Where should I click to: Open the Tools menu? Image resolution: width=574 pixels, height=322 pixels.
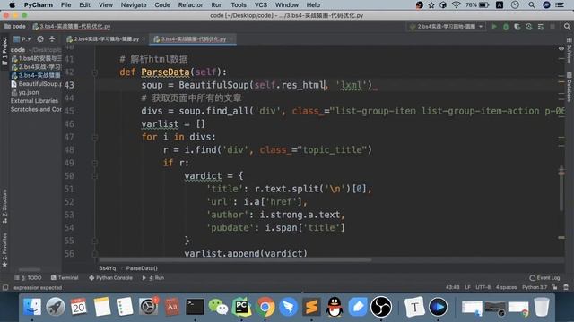239,4
